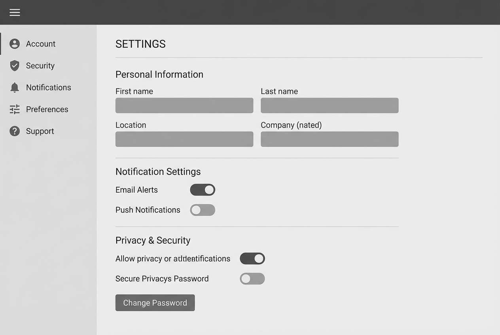Click the Account person icon
The height and width of the screenshot is (335, 500).
(15, 43)
